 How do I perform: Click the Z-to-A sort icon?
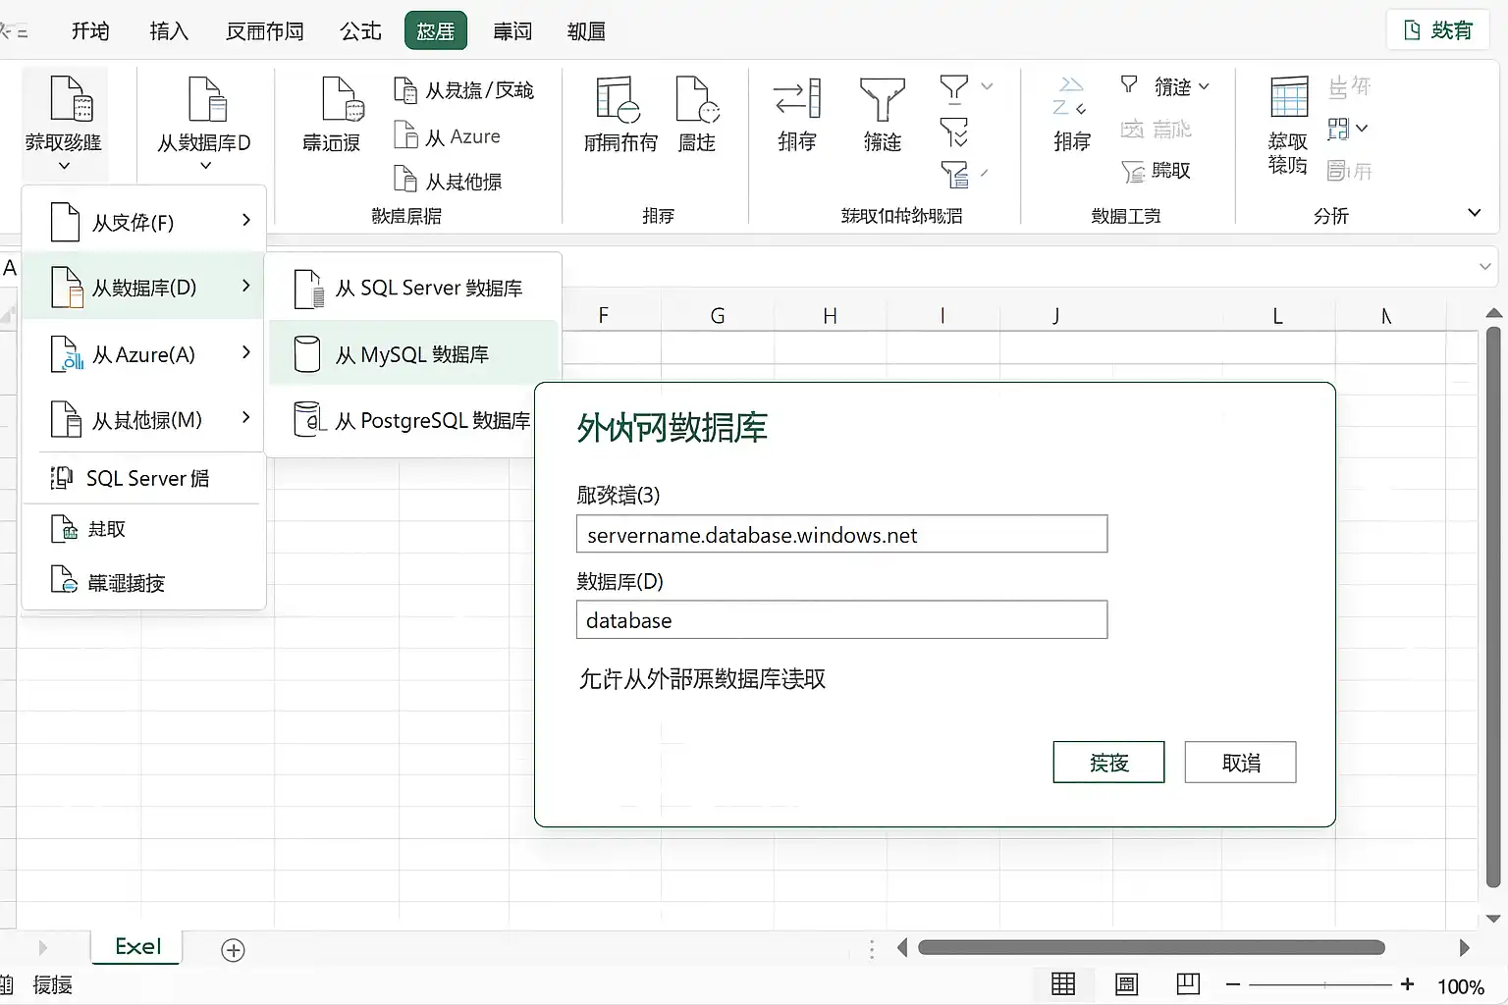click(1069, 97)
